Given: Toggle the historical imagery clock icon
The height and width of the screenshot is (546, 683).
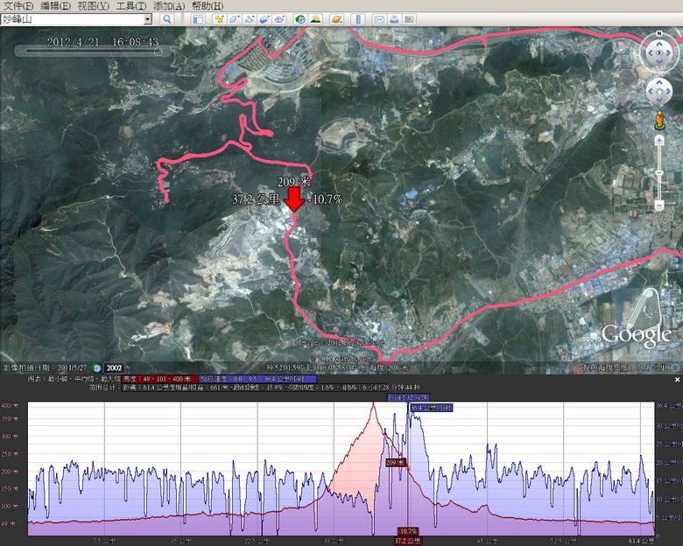Looking at the screenshot, I should 300,18.
